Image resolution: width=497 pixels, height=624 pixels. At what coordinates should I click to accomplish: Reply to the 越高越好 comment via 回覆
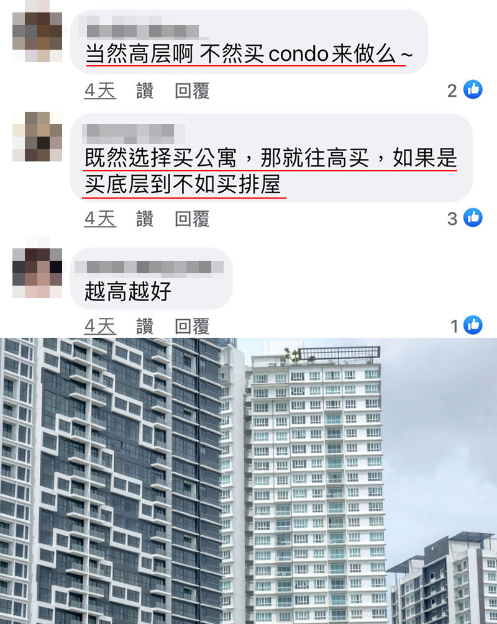192,327
